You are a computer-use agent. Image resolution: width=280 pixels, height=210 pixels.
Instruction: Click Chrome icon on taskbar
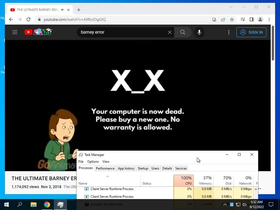click(x=47, y=205)
